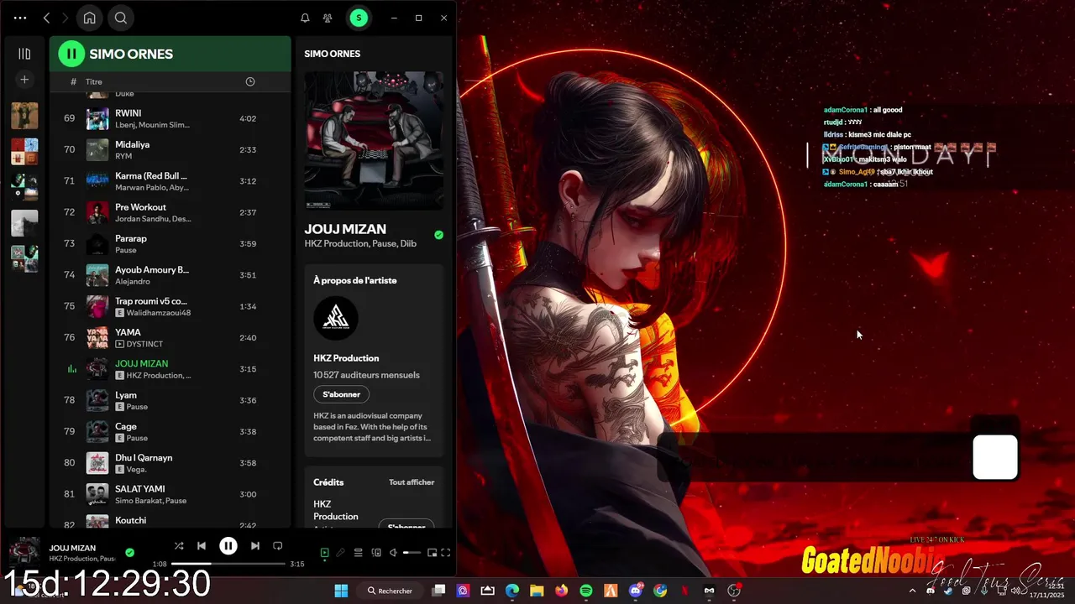Open artist Vega. link
Viewport: 1075px width, 604px height.
(137, 470)
